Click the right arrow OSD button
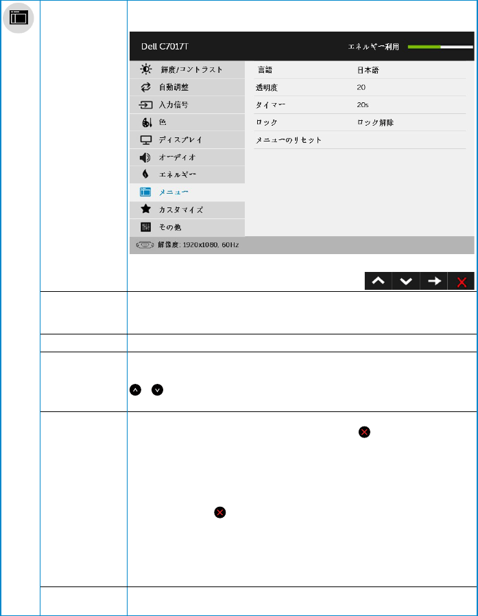 click(433, 281)
